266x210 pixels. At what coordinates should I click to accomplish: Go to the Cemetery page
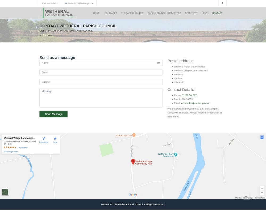point(191,13)
